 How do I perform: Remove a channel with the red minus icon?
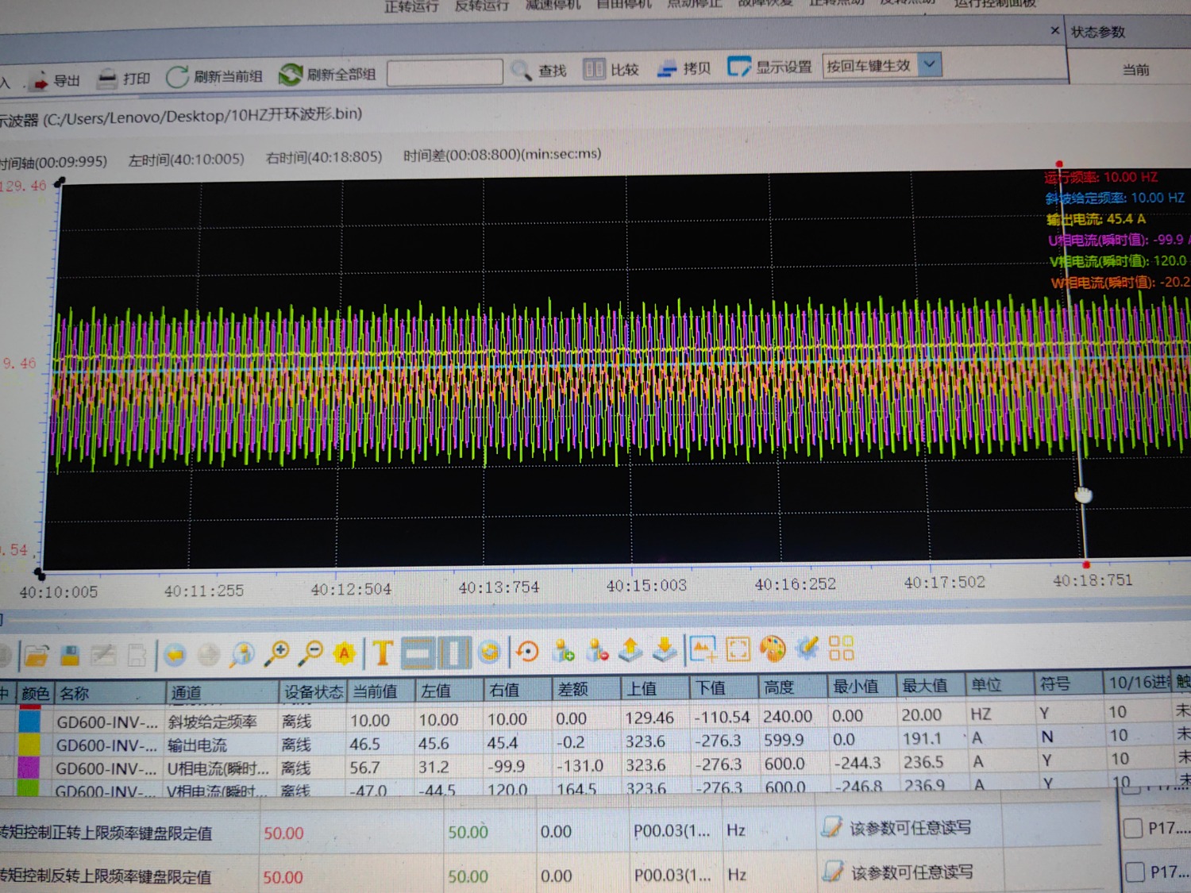point(597,651)
